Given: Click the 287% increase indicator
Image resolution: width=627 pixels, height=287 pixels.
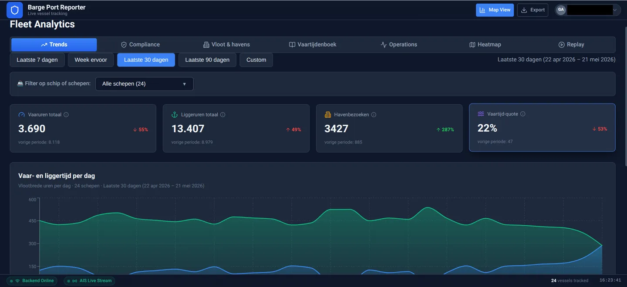Looking at the screenshot, I should point(445,130).
